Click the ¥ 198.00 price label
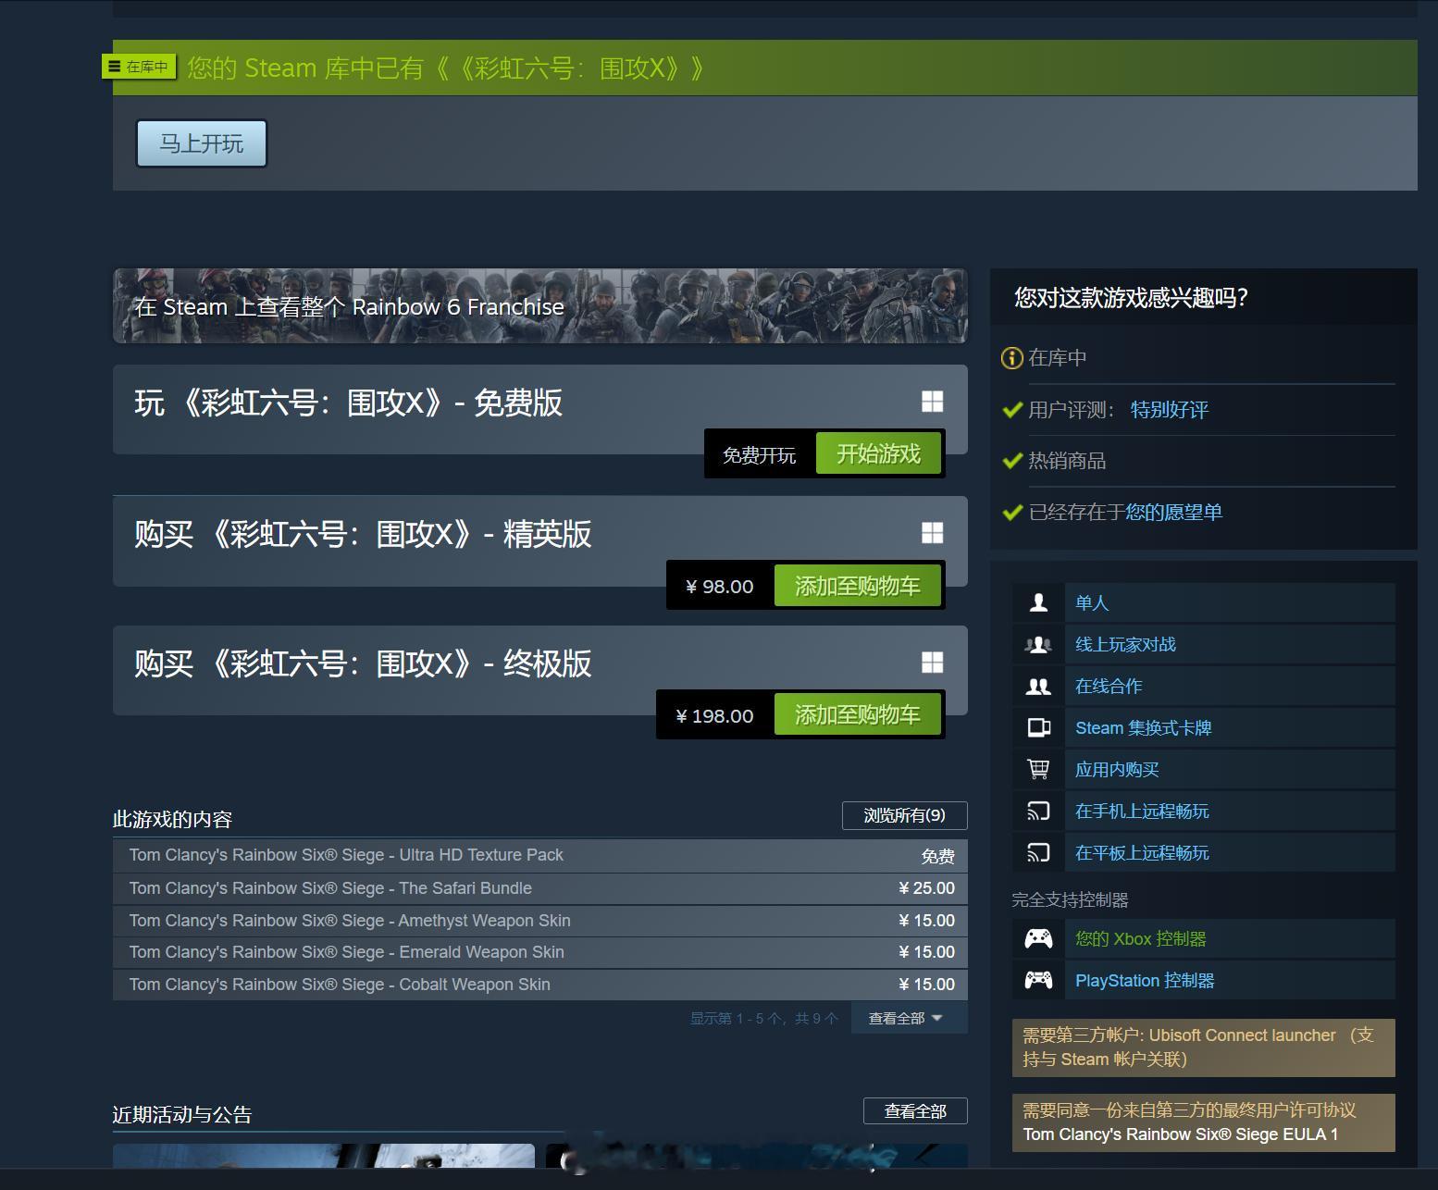Screen dimensions: 1438x1190 pyautogui.click(x=714, y=716)
